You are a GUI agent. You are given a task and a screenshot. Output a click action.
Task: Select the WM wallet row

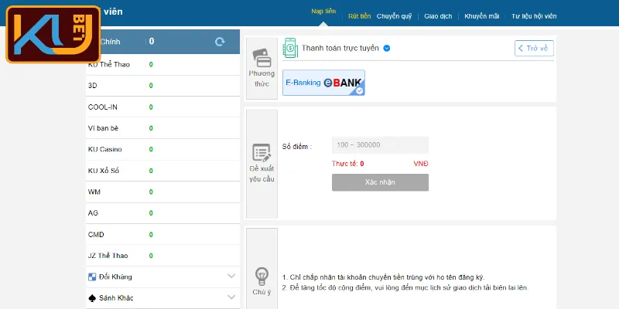pos(162,192)
